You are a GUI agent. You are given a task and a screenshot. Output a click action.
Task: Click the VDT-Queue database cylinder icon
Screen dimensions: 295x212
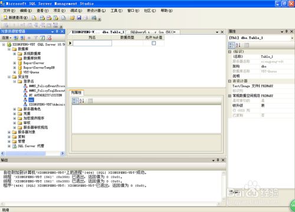20,72
